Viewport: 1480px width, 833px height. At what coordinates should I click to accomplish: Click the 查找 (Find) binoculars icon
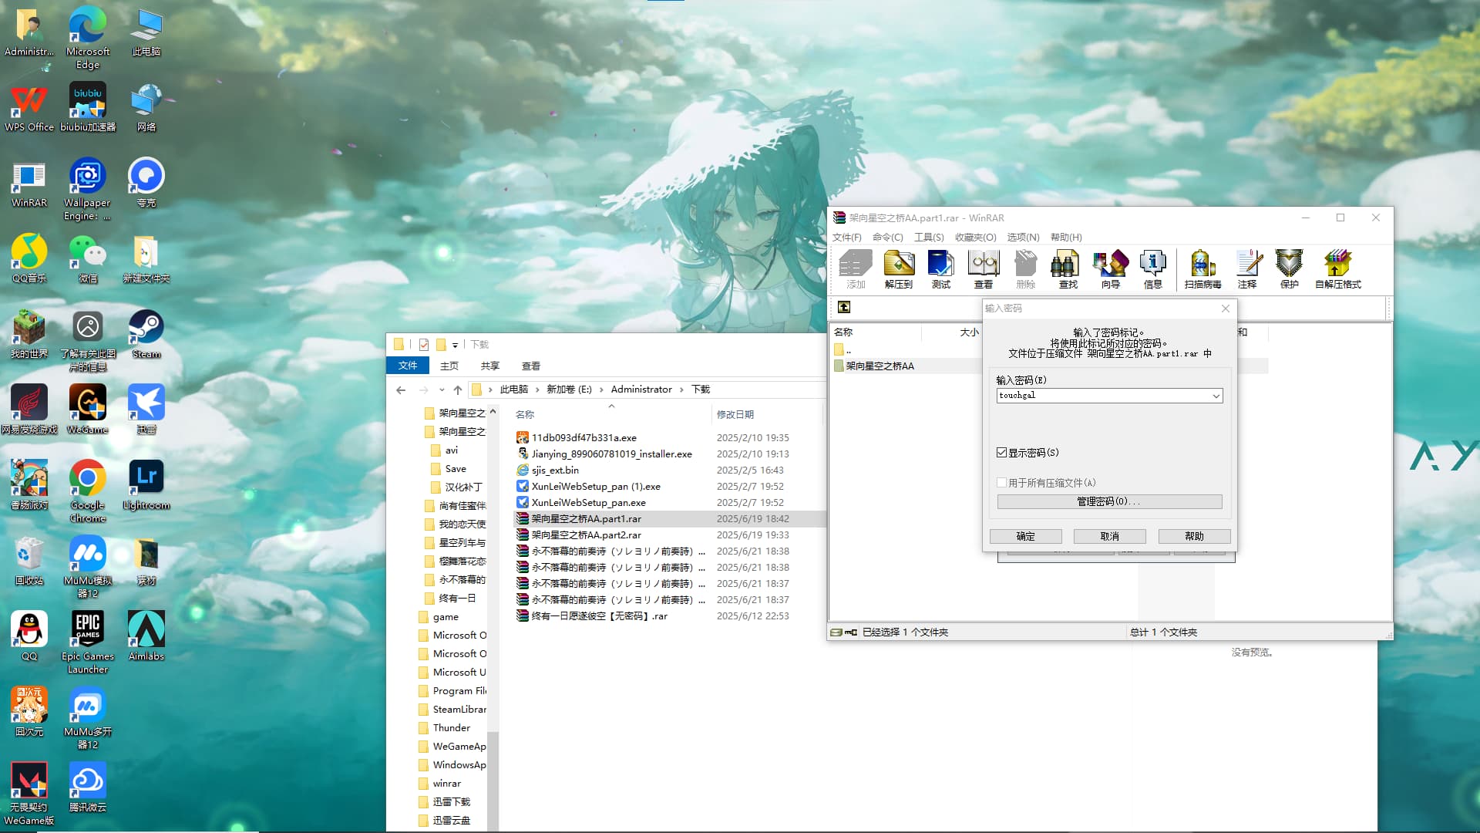1068,268
